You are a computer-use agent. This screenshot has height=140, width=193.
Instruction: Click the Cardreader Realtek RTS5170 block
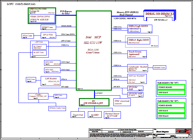pos(137,68)
